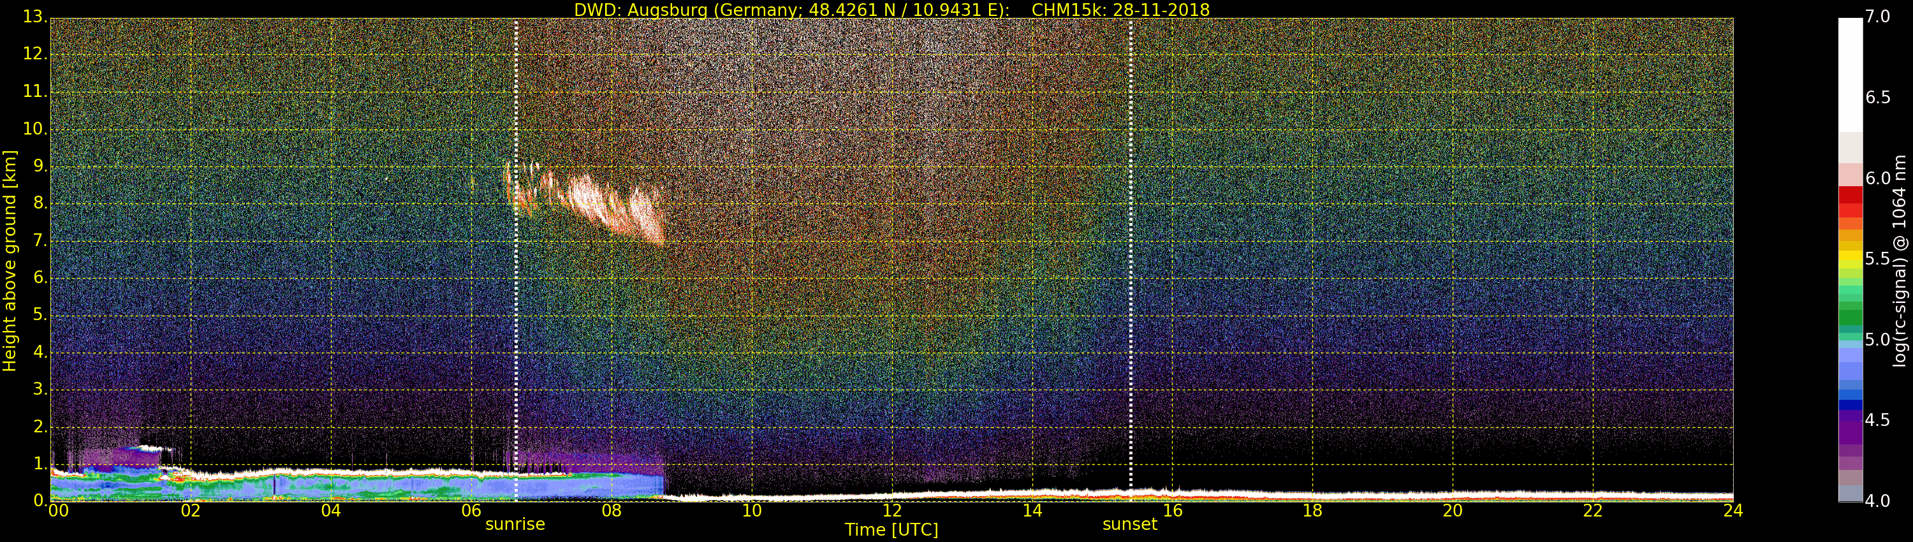Click the 'CHM15k: 28-11-2018' date text
Viewport: 1913px width, 542px height.
1120,10
